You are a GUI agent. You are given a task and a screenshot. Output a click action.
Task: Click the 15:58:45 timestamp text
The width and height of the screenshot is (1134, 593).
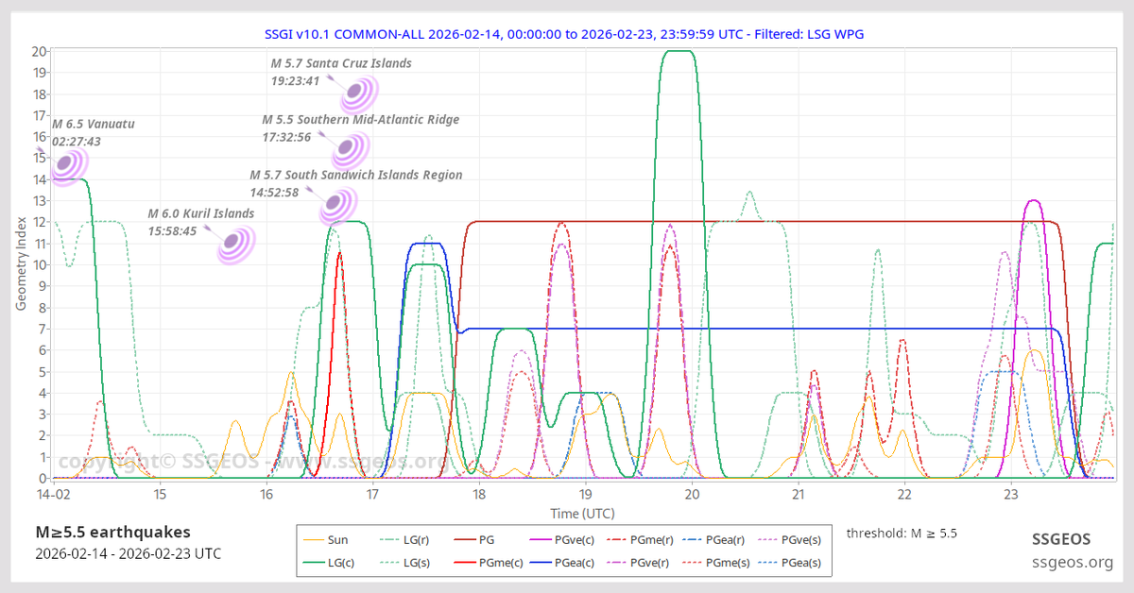coord(172,230)
